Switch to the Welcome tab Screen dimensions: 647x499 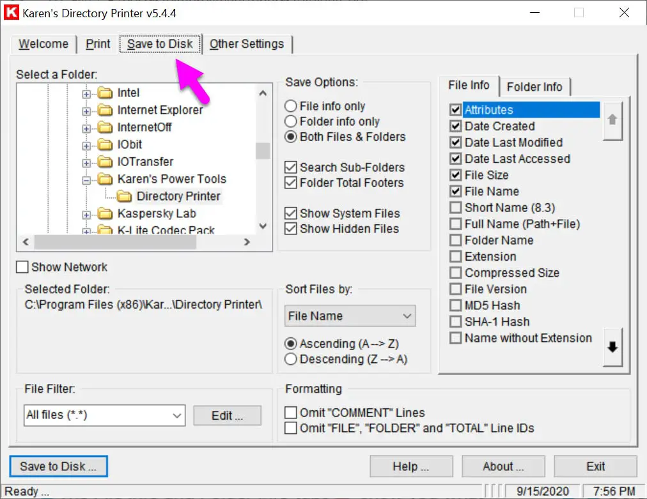[43, 43]
